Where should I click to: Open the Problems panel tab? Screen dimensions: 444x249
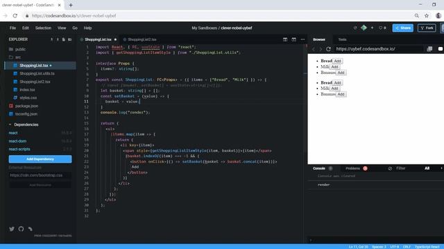[x=352, y=168]
